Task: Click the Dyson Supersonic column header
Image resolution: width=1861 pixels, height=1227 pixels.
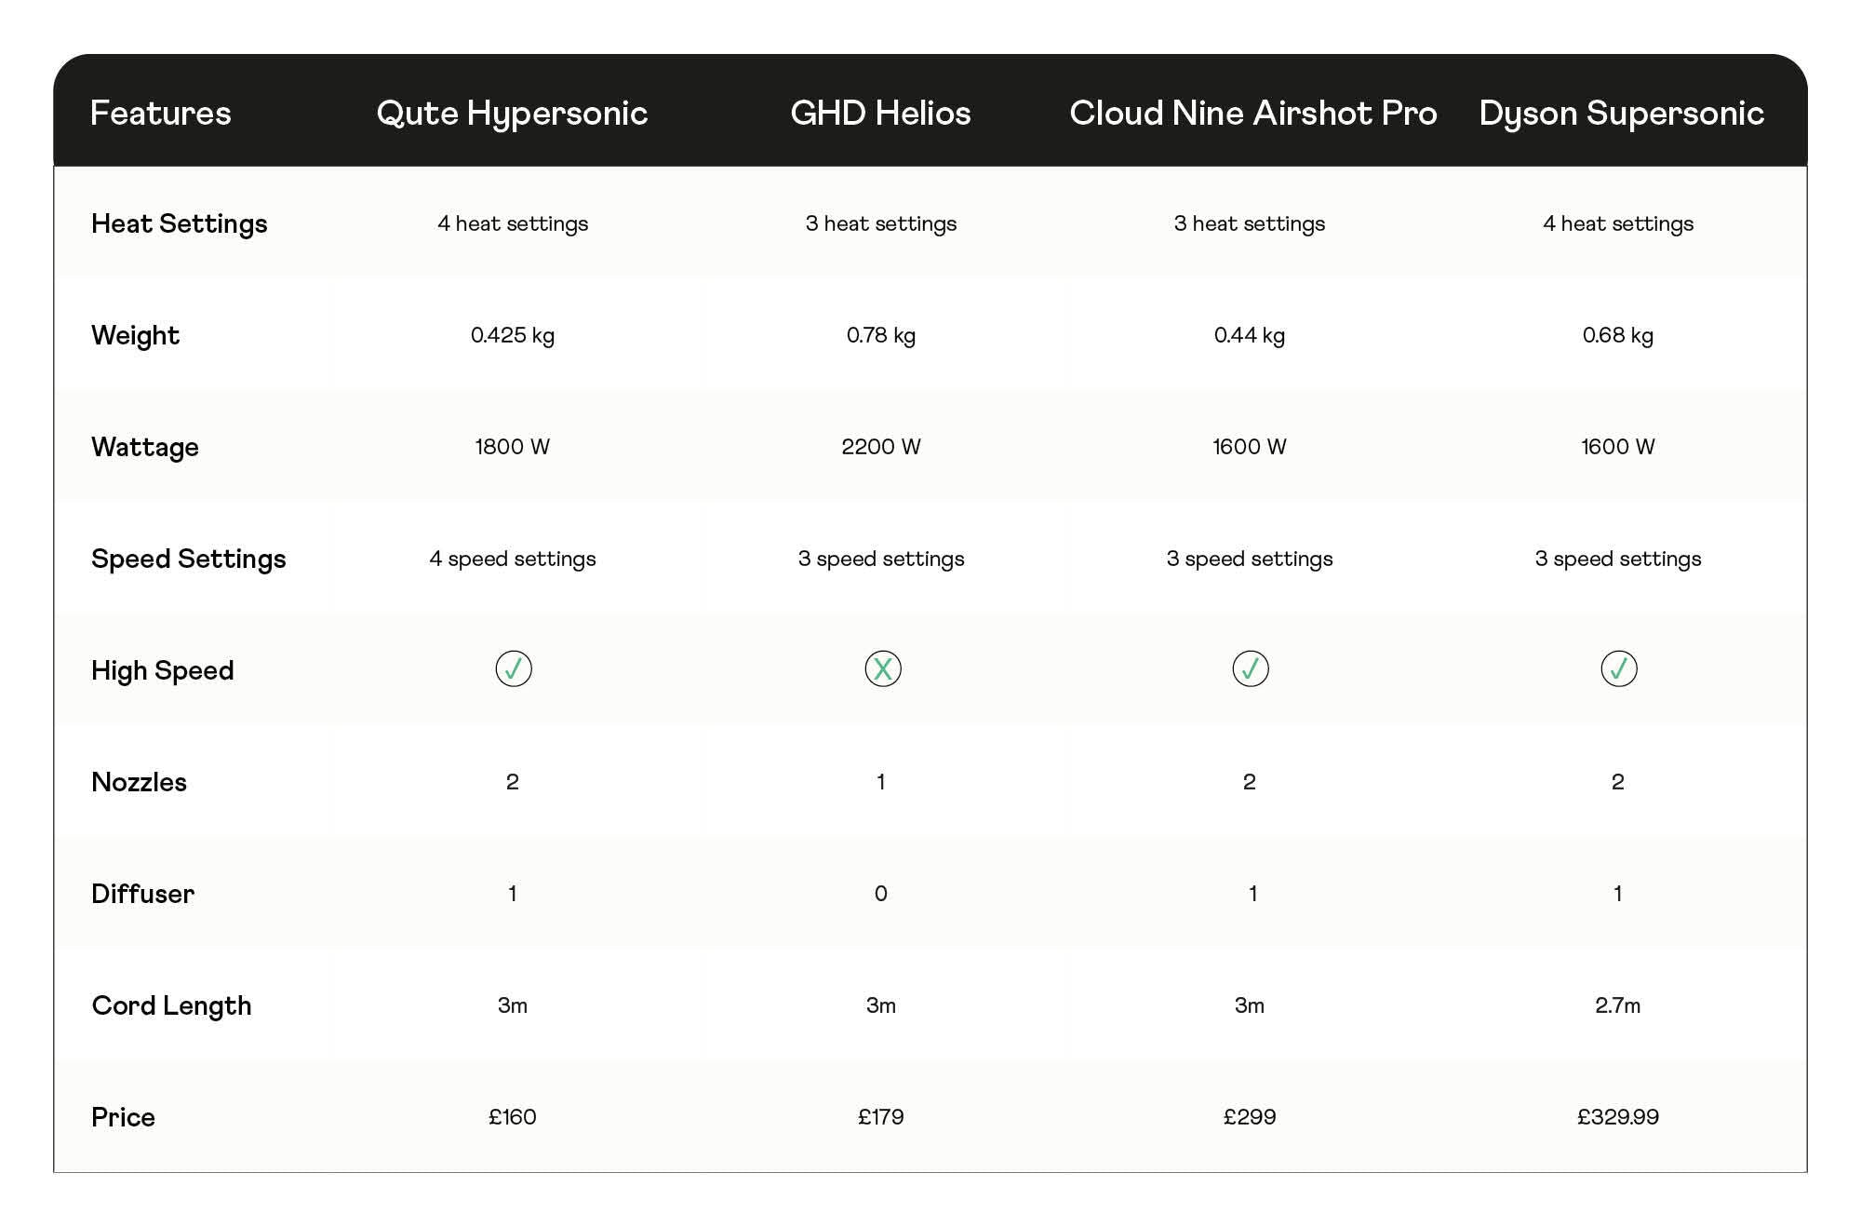Action: [1621, 113]
